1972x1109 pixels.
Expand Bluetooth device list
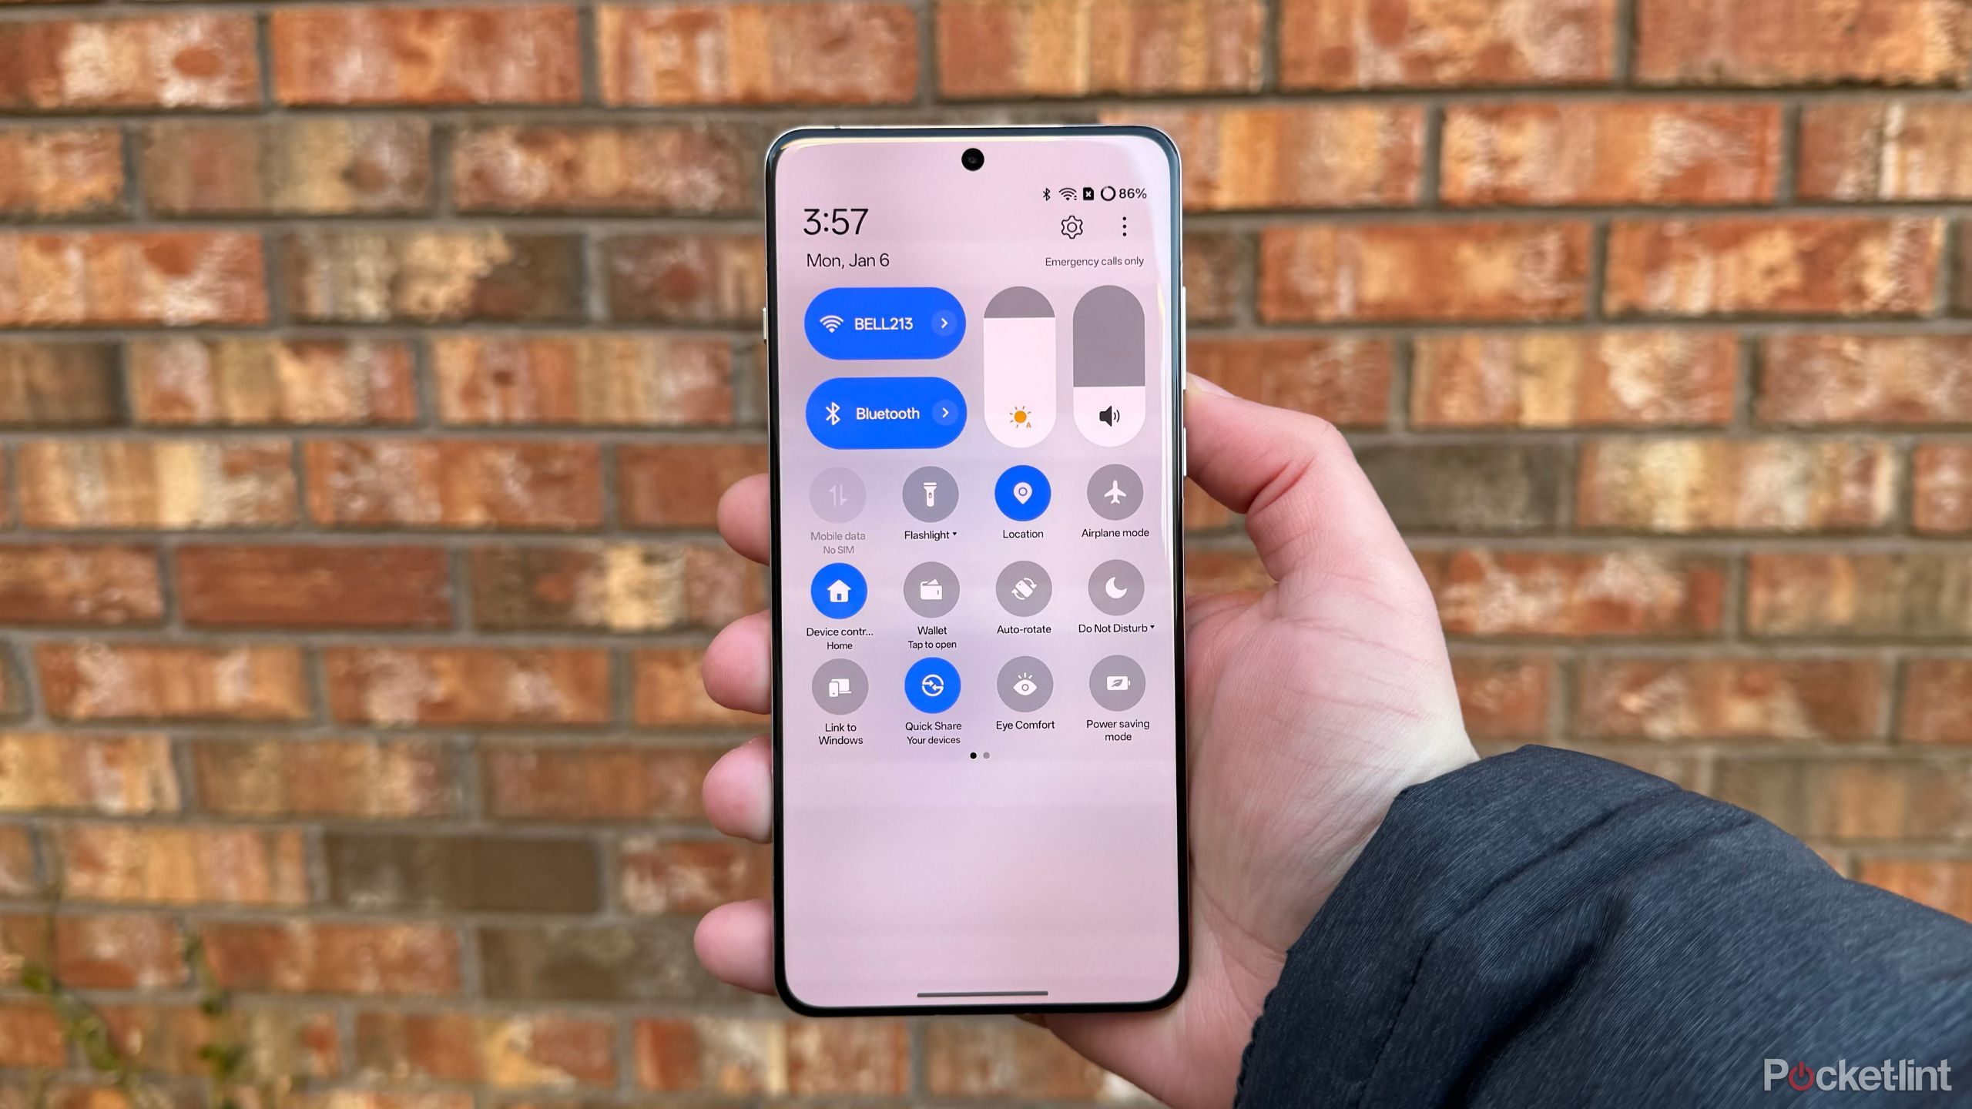pyautogui.click(x=944, y=413)
